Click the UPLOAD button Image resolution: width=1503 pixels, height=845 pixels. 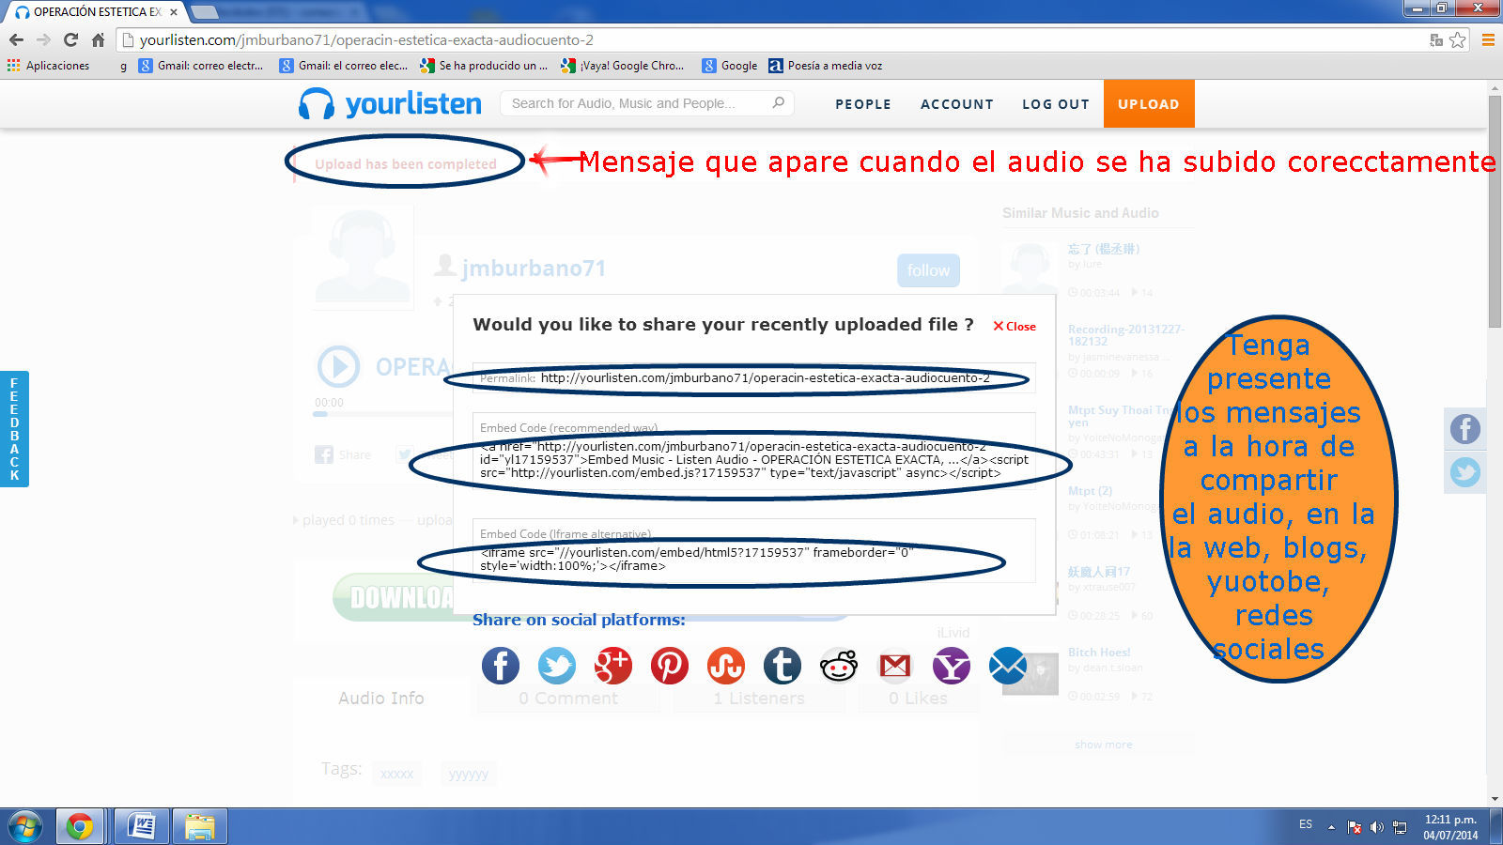click(x=1149, y=104)
